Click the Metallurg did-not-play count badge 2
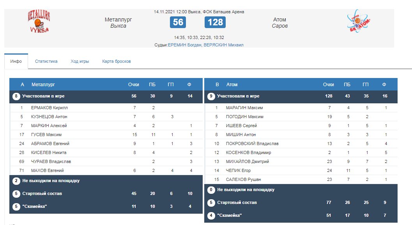The height and width of the screenshot is (225, 412). click(16, 181)
